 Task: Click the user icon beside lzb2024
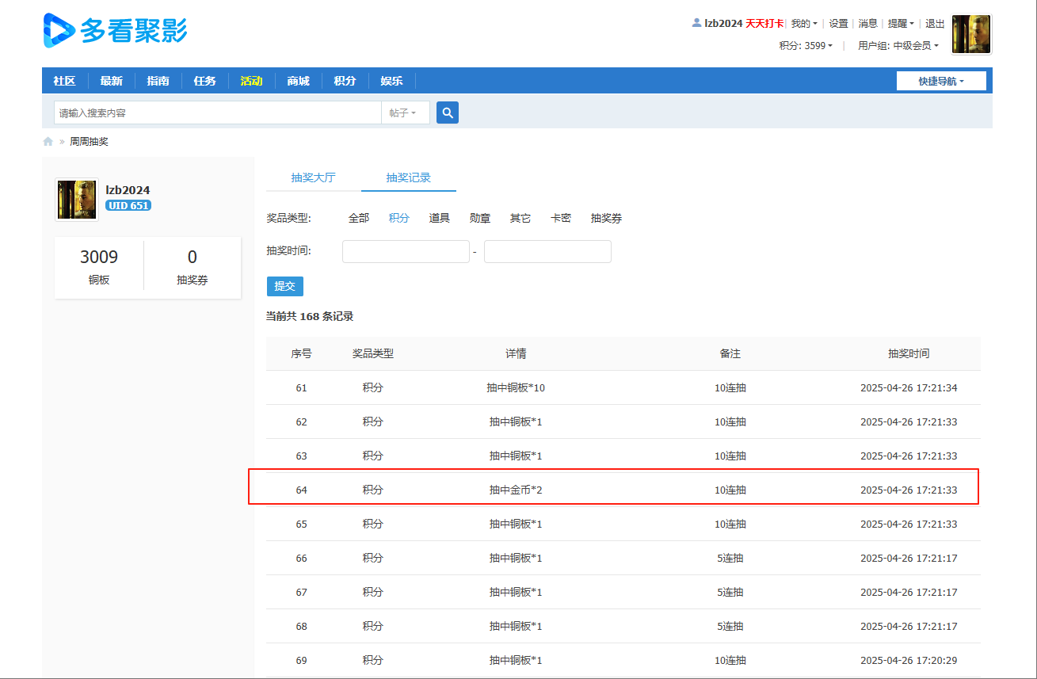696,23
